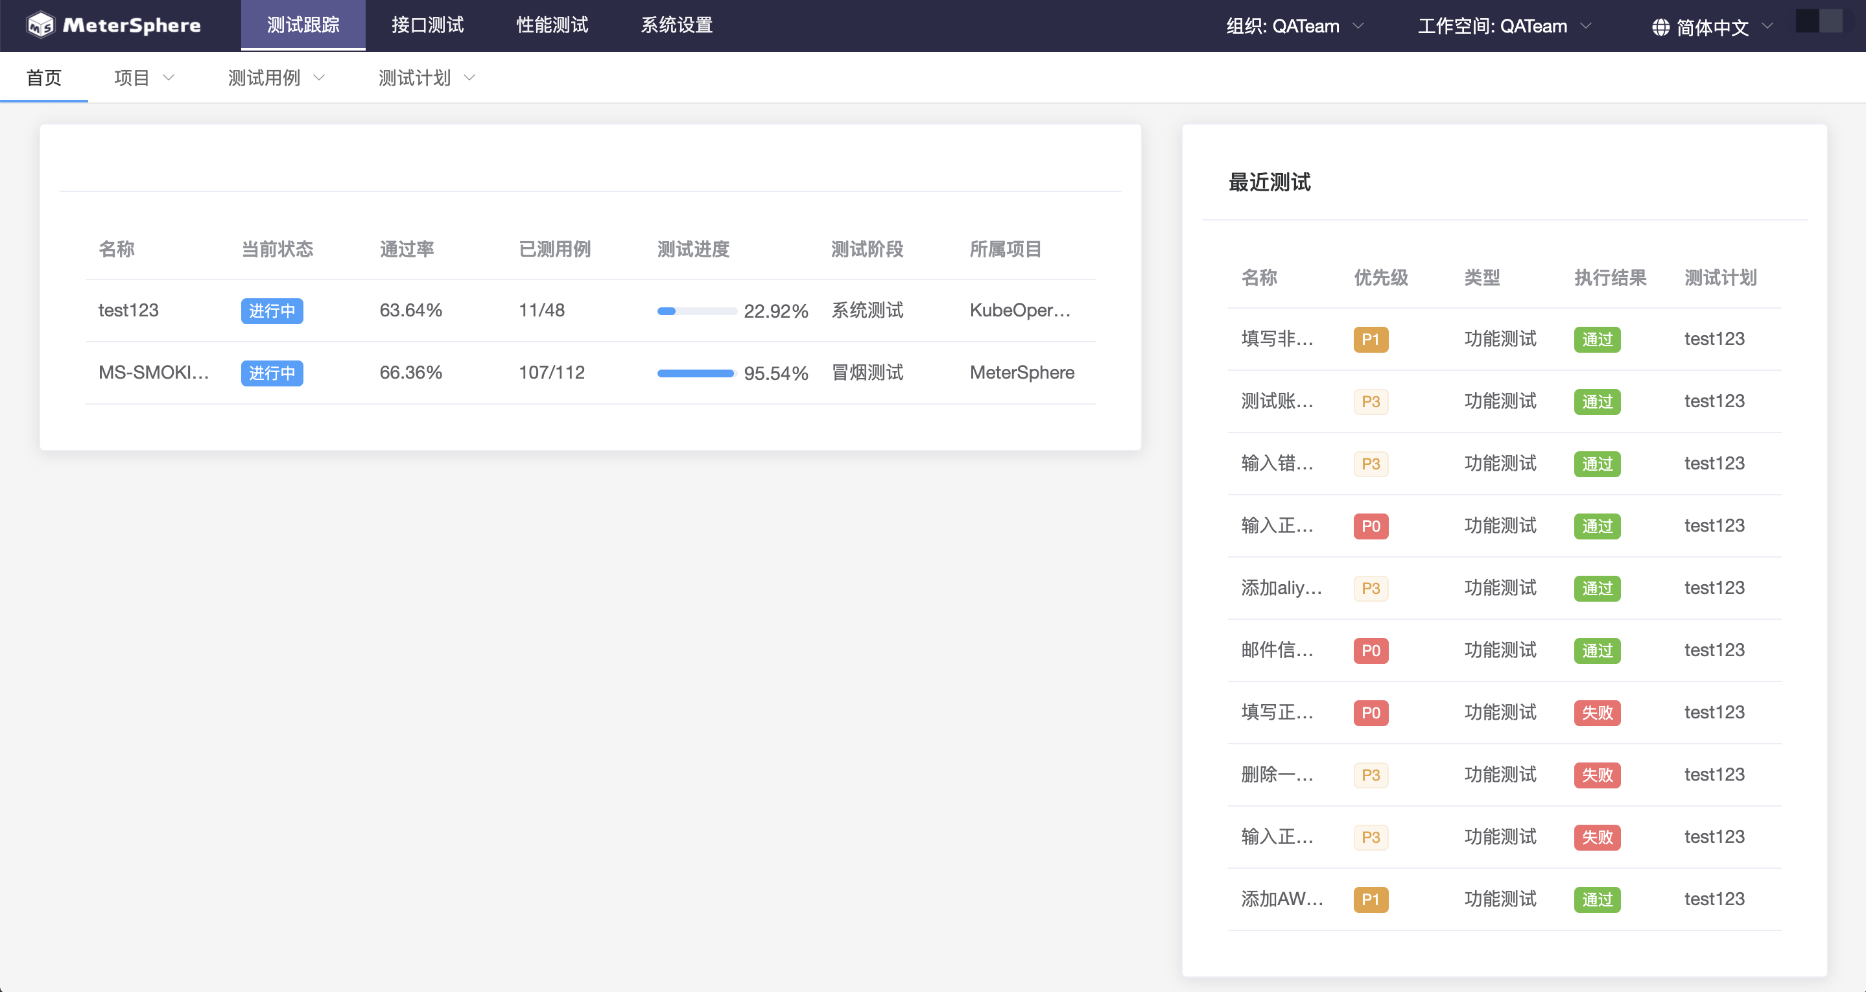This screenshot has width=1866, height=992.
Task: Click 功能测试 type cell of 邮件信… row
Action: tap(1500, 651)
